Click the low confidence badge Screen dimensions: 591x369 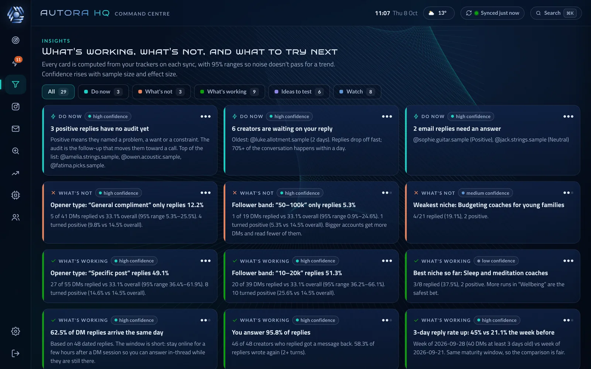click(496, 261)
